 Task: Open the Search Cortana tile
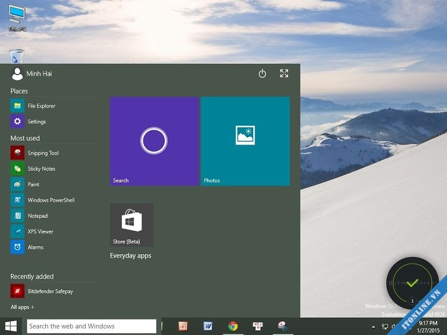point(155,141)
